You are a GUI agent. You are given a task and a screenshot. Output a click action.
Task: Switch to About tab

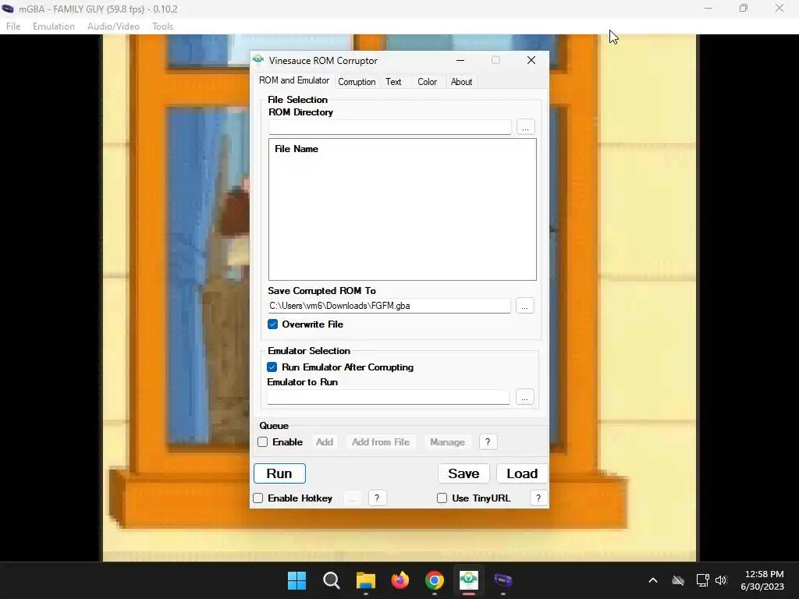coord(461,82)
